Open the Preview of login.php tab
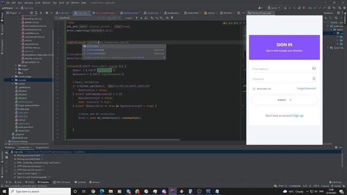 261,13
